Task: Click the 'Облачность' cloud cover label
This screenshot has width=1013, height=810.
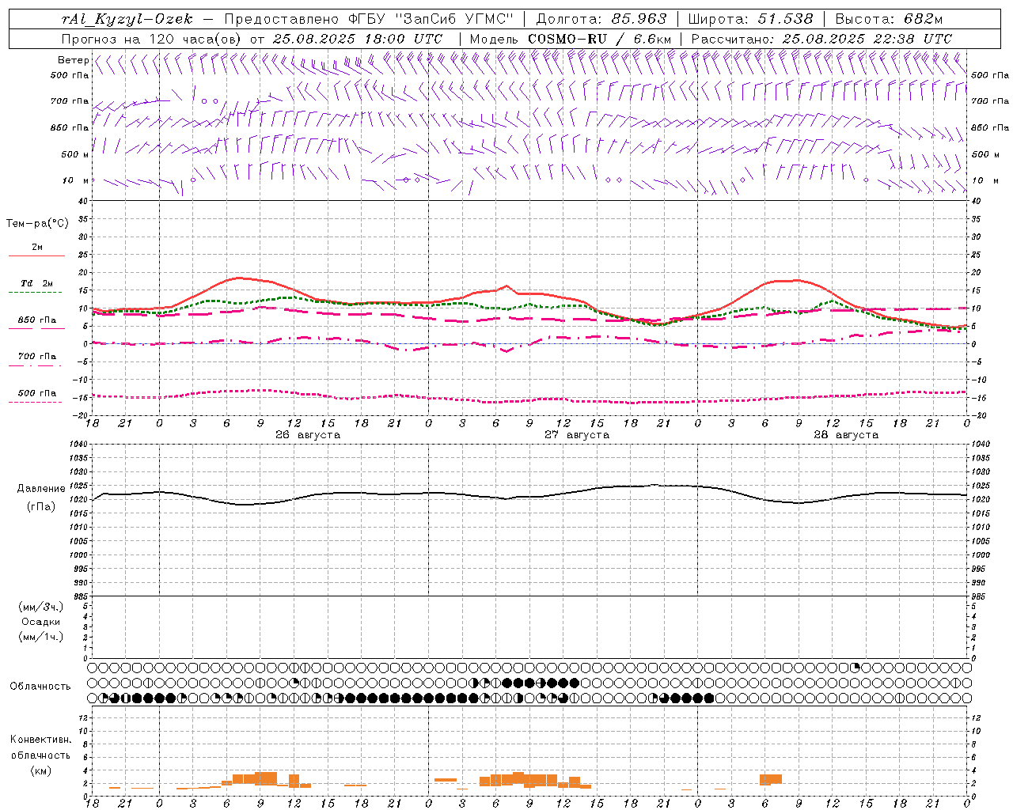Action: [x=40, y=687]
